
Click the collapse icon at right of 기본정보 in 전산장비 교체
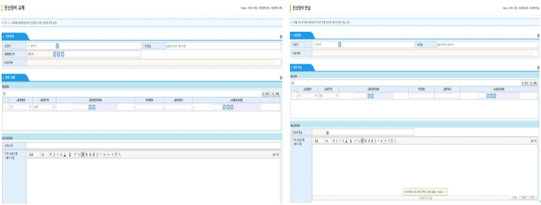tap(281, 36)
